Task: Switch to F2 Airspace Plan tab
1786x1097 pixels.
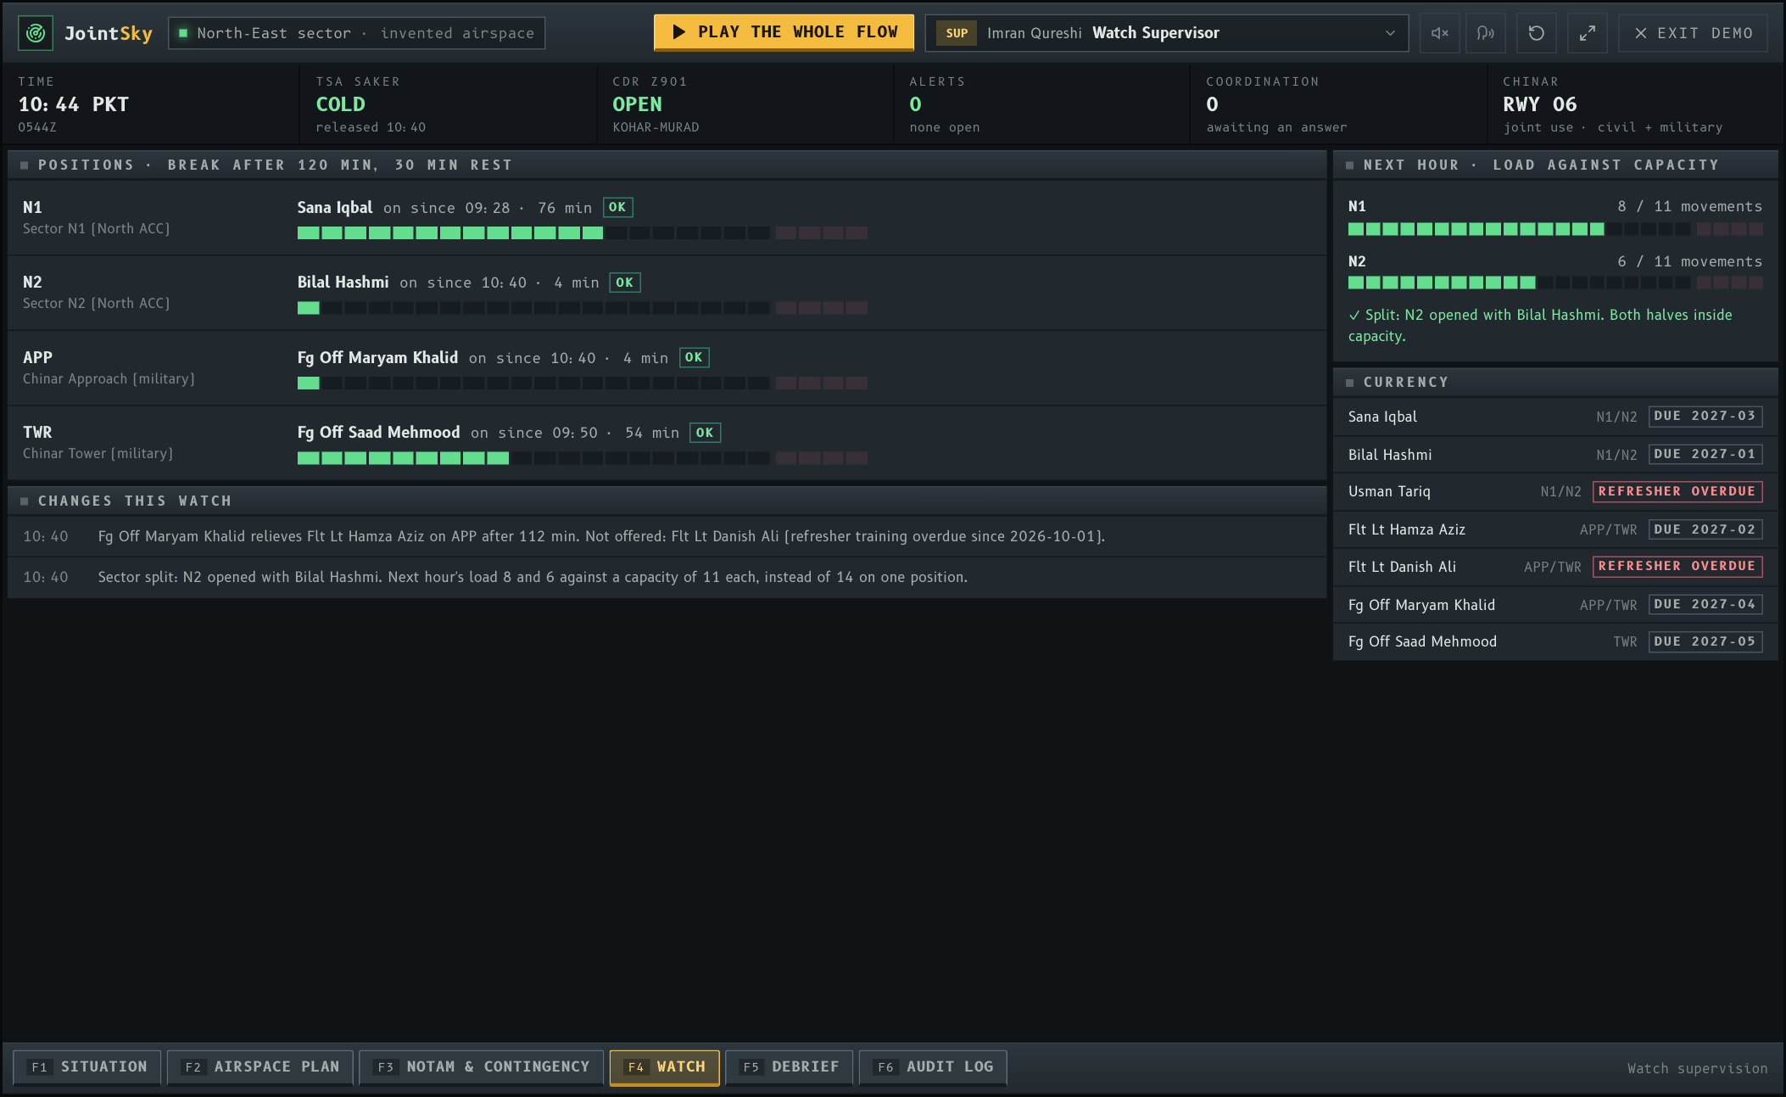Action: click(261, 1067)
